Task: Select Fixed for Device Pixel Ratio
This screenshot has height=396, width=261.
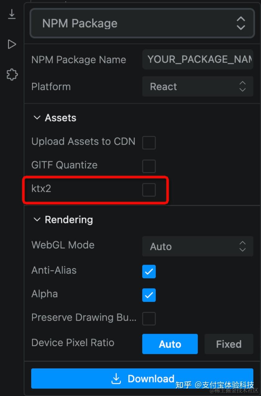Action: point(229,344)
